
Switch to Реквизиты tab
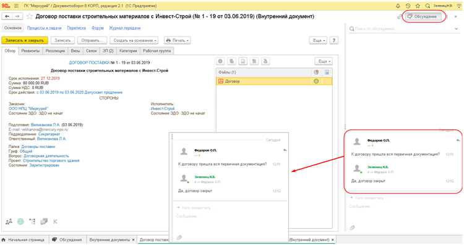click(30, 51)
